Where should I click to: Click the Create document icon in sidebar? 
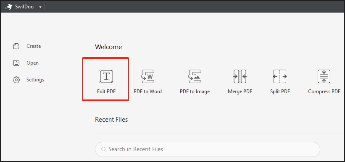point(16,46)
